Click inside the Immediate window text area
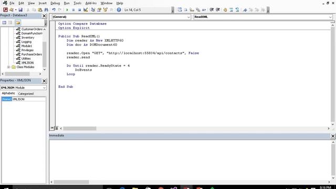 (x=190, y=160)
